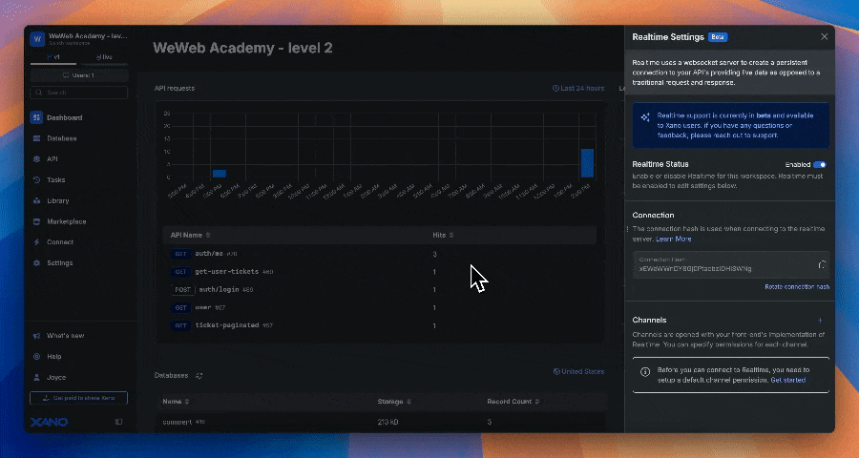
Task: Click the Help lifebuoy icon
Action: click(x=36, y=356)
